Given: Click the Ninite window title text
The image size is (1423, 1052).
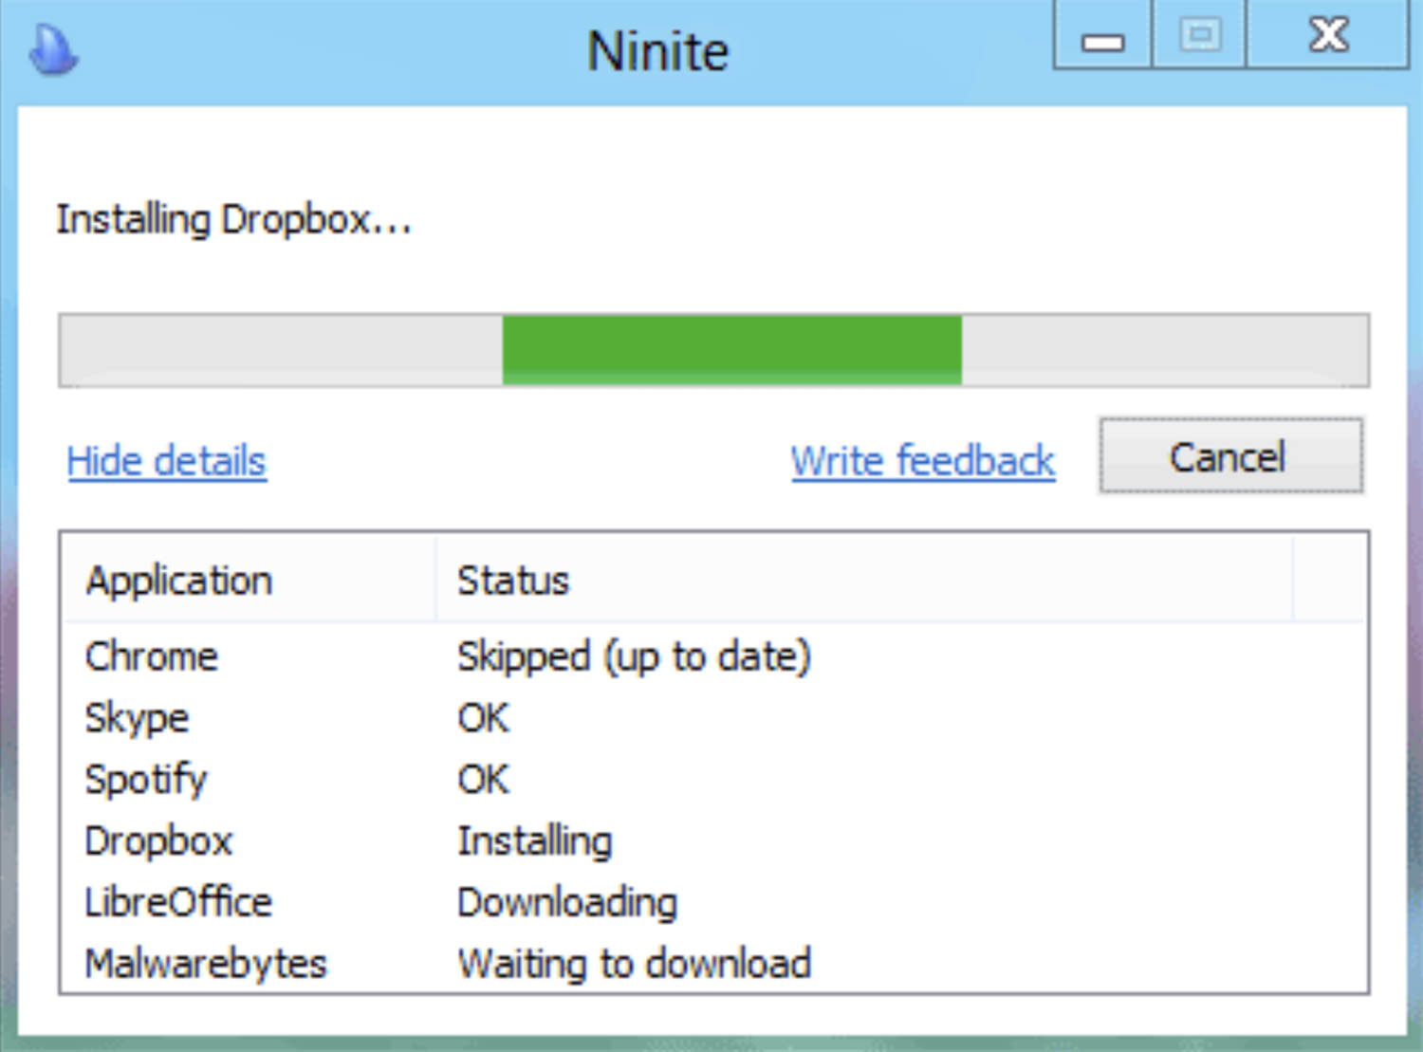Looking at the screenshot, I should coord(657,50).
